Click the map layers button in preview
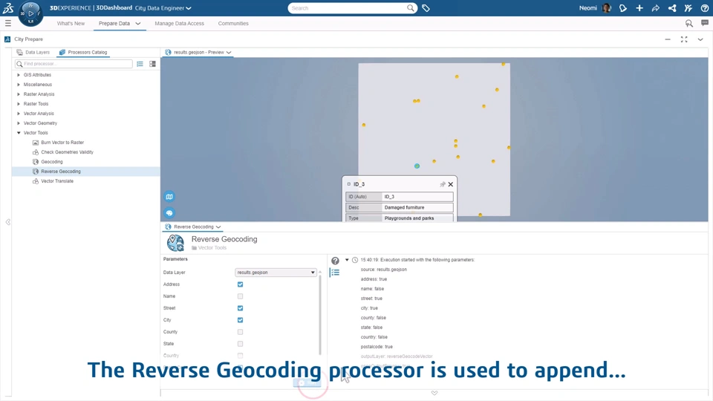Viewport: 713px width, 401px height. click(169, 196)
